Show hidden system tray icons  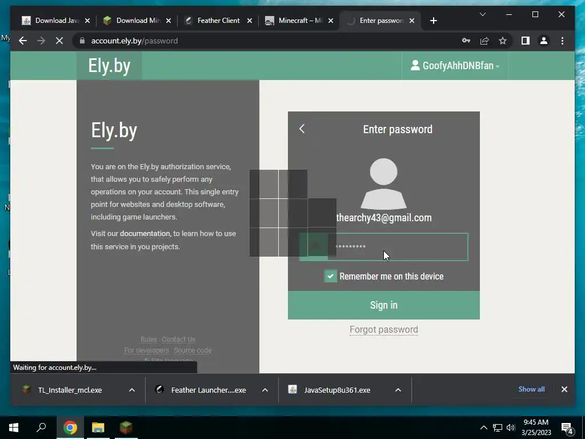[483, 428]
